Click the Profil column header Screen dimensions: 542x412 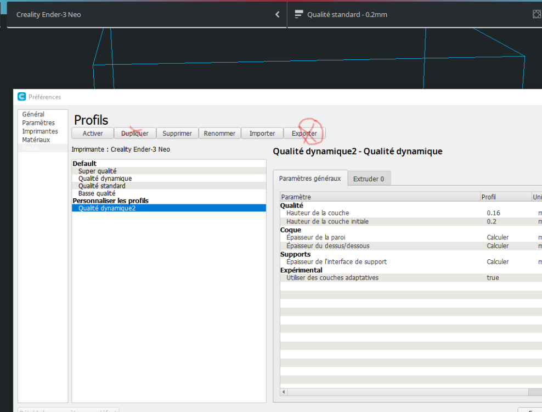coord(506,197)
